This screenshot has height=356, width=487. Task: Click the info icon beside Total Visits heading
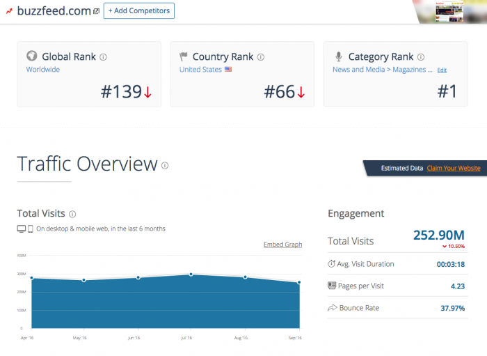(x=72, y=215)
